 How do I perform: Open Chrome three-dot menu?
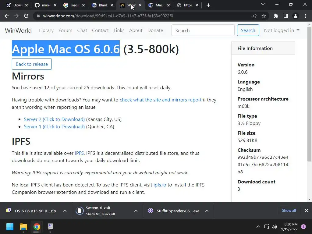(305, 16)
